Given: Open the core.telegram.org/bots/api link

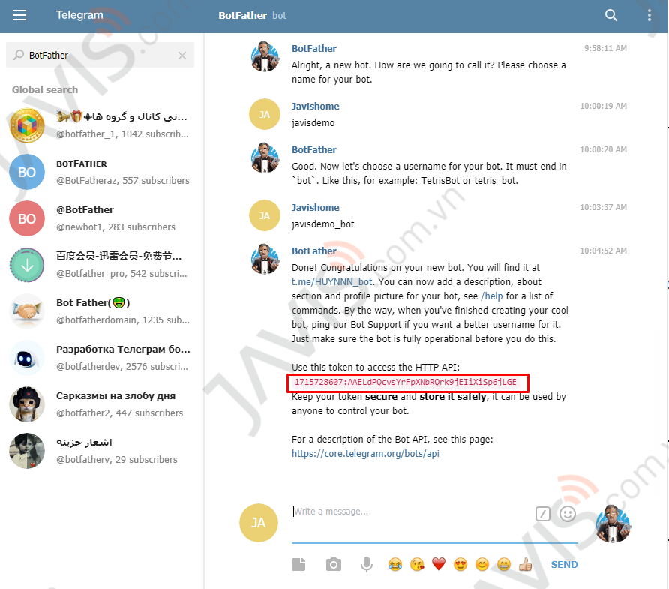Looking at the screenshot, I should 365,454.
